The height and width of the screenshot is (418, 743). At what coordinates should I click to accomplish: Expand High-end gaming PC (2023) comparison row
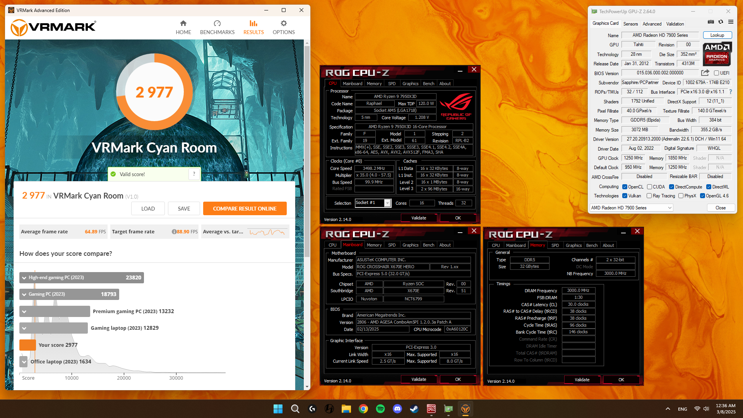pos(82,278)
